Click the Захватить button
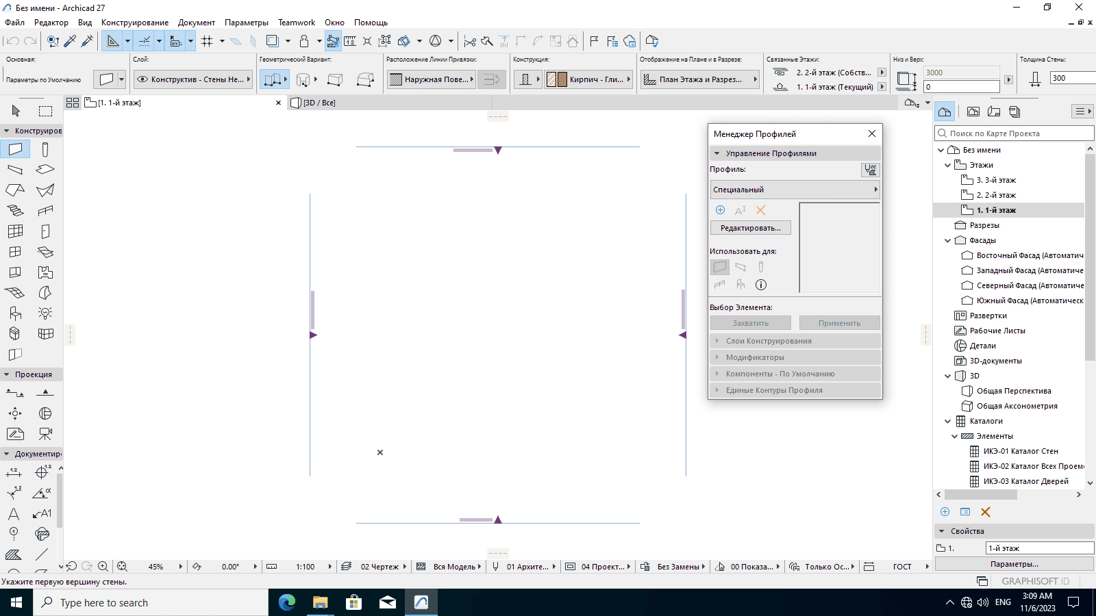Image resolution: width=1096 pixels, height=616 pixels. pos(751,323)
